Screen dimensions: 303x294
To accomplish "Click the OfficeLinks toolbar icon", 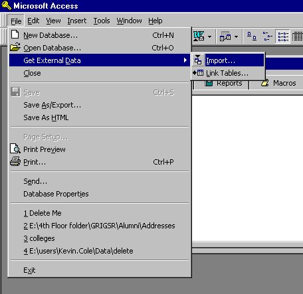I will pyautogui.click(x=199, y=37).
